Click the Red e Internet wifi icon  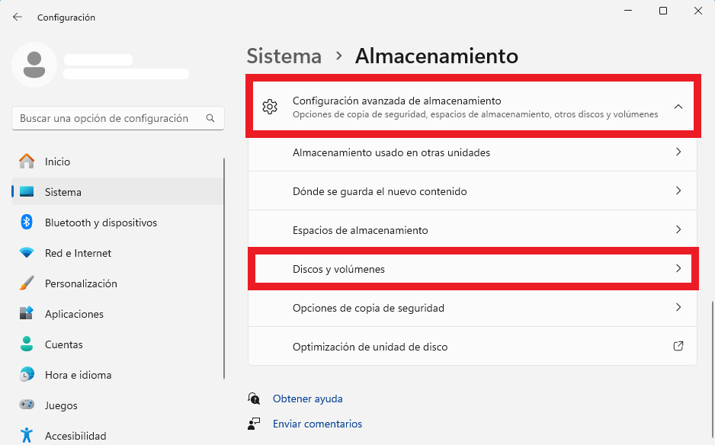[x=27, y=252]
